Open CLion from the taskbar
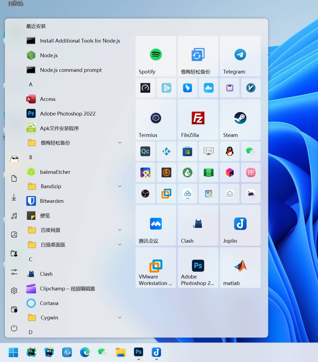Image resolution: width=318 pixels, height=362 pixels. point(31,352)
